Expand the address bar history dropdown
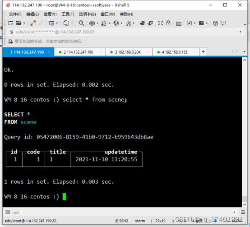 [241, 32]
